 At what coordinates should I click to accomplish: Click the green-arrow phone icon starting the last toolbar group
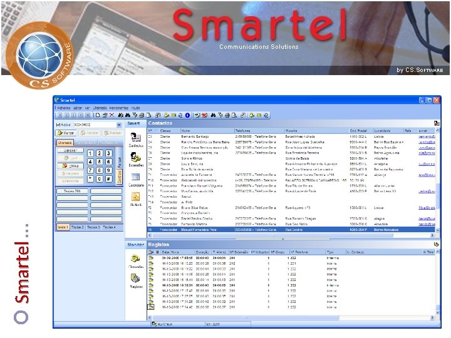pyautogui.click(x=197, y=115)
